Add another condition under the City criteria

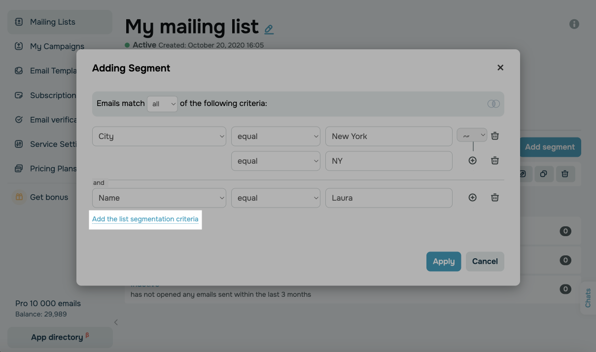click(x=472, y=161)
